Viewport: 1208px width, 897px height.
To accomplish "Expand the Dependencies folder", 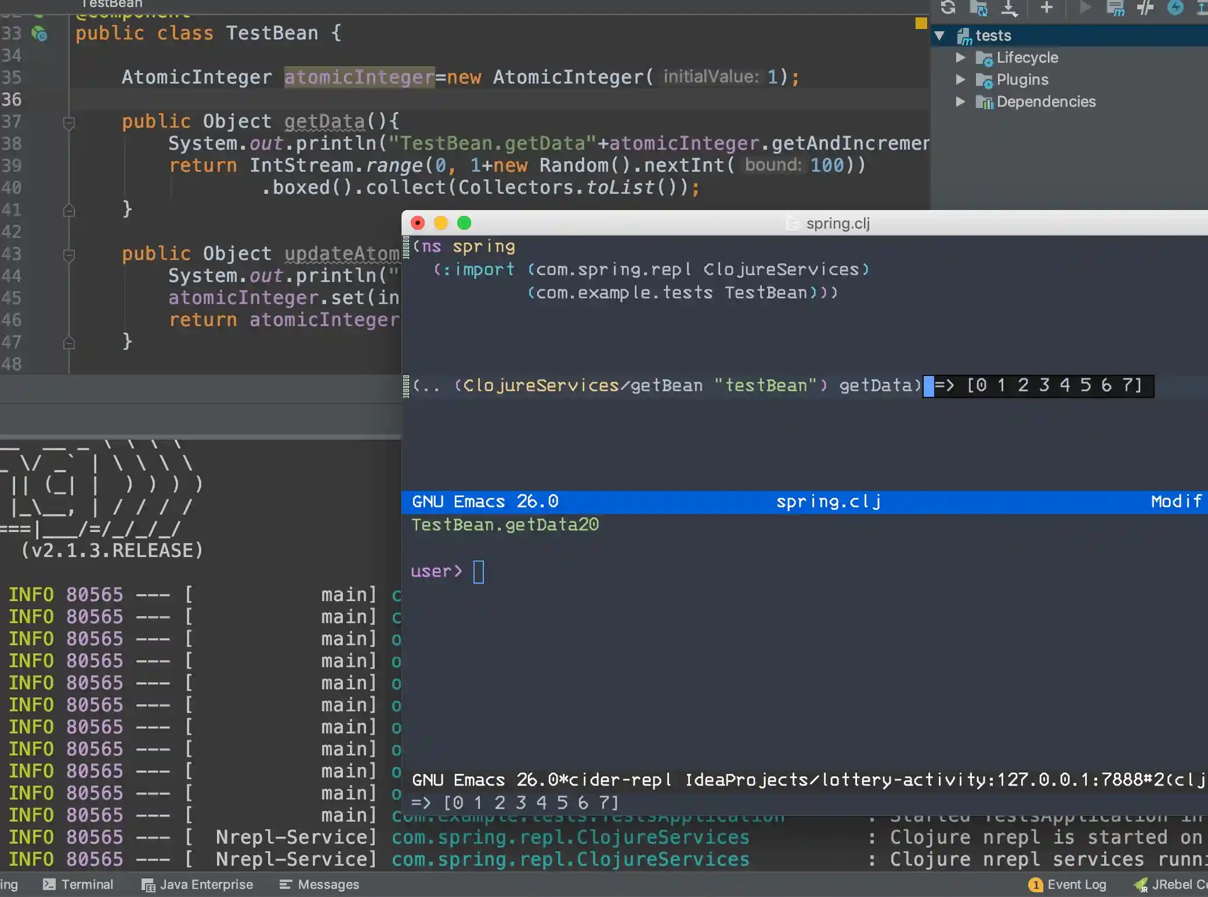I will click(960, 102).
